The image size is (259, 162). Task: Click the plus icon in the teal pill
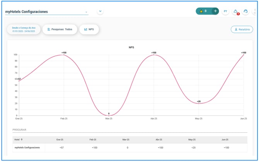point(215,11)
